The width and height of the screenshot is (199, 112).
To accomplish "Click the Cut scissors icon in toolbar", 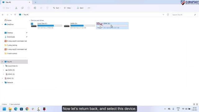I will pos(16,8).
